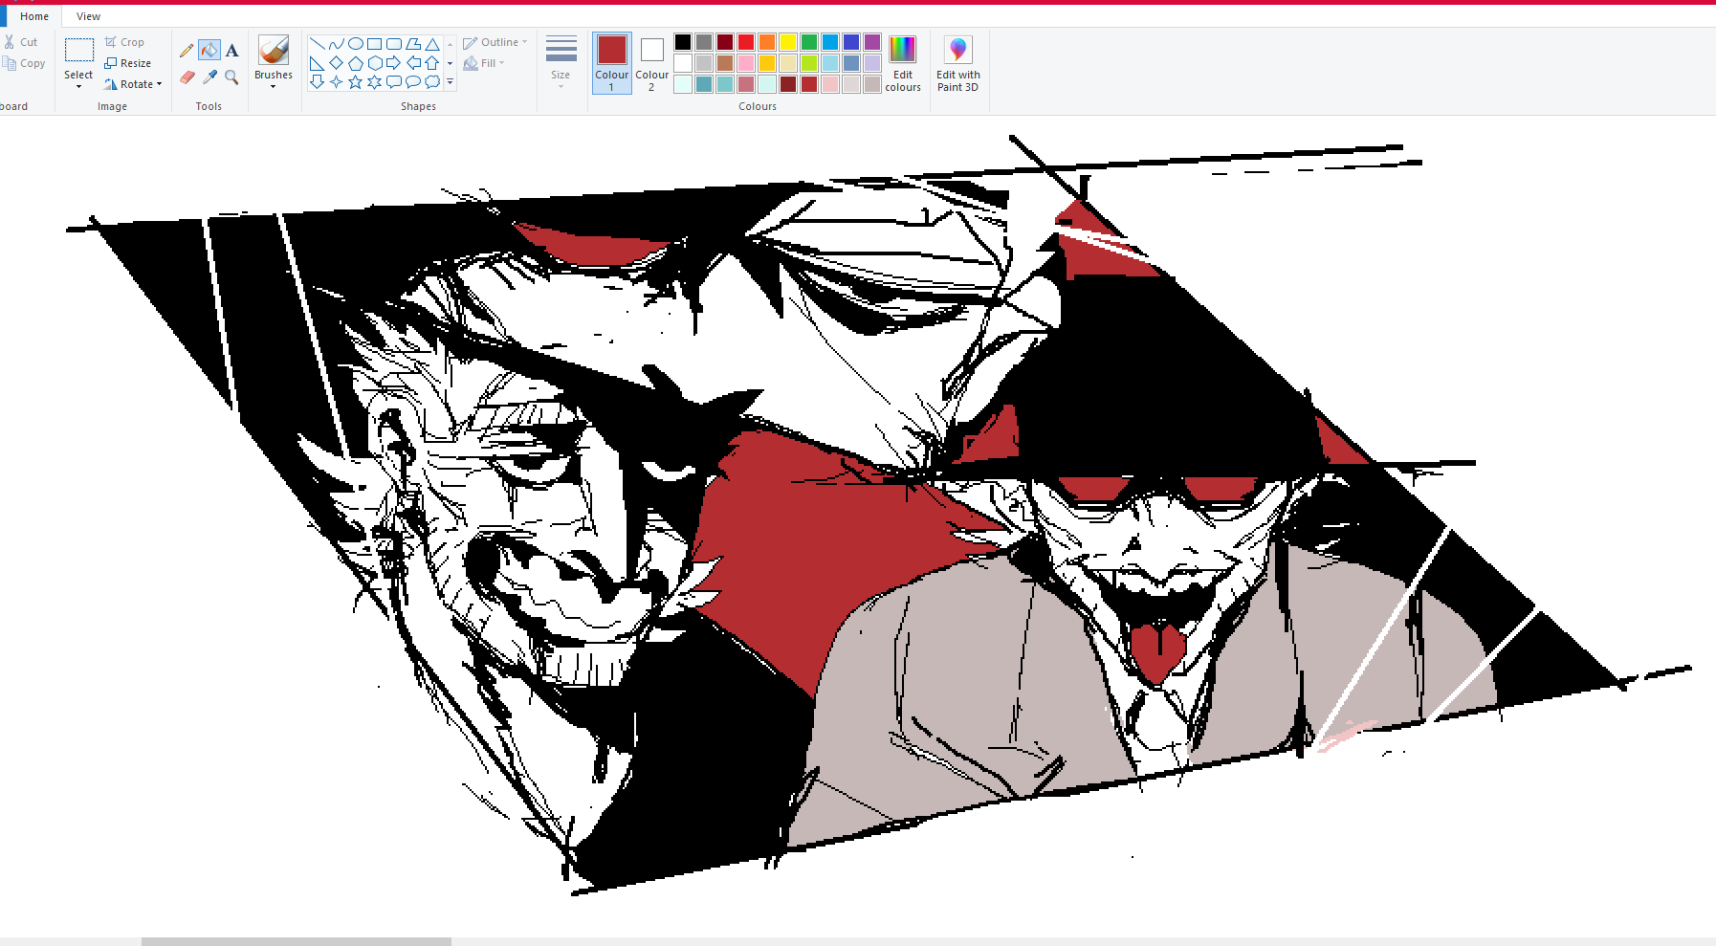Pick the pink colour swatch in second row
The height and width of the screenshot is (946, 1716).
pyautogui.click(x=746, y=63)
